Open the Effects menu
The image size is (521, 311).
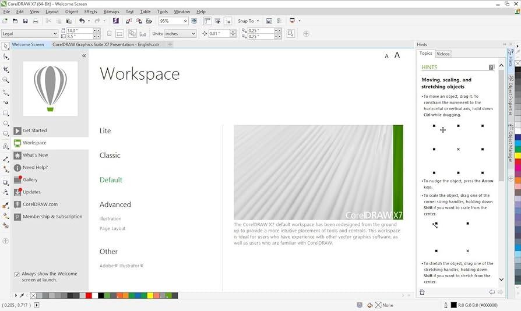(x=90, y=12)
